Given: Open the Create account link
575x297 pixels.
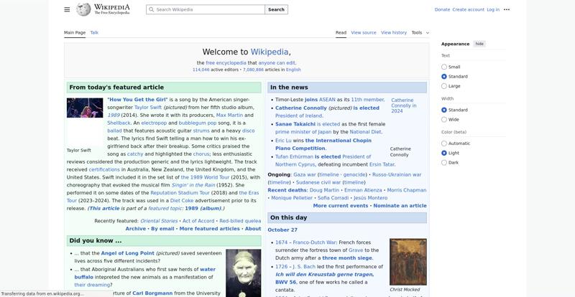Looking at the screenshot, I should (x=468, y=9).
